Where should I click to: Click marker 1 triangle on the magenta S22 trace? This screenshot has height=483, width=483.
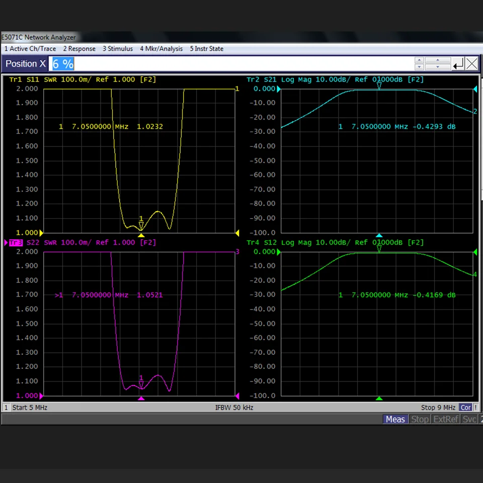[141, 385]
